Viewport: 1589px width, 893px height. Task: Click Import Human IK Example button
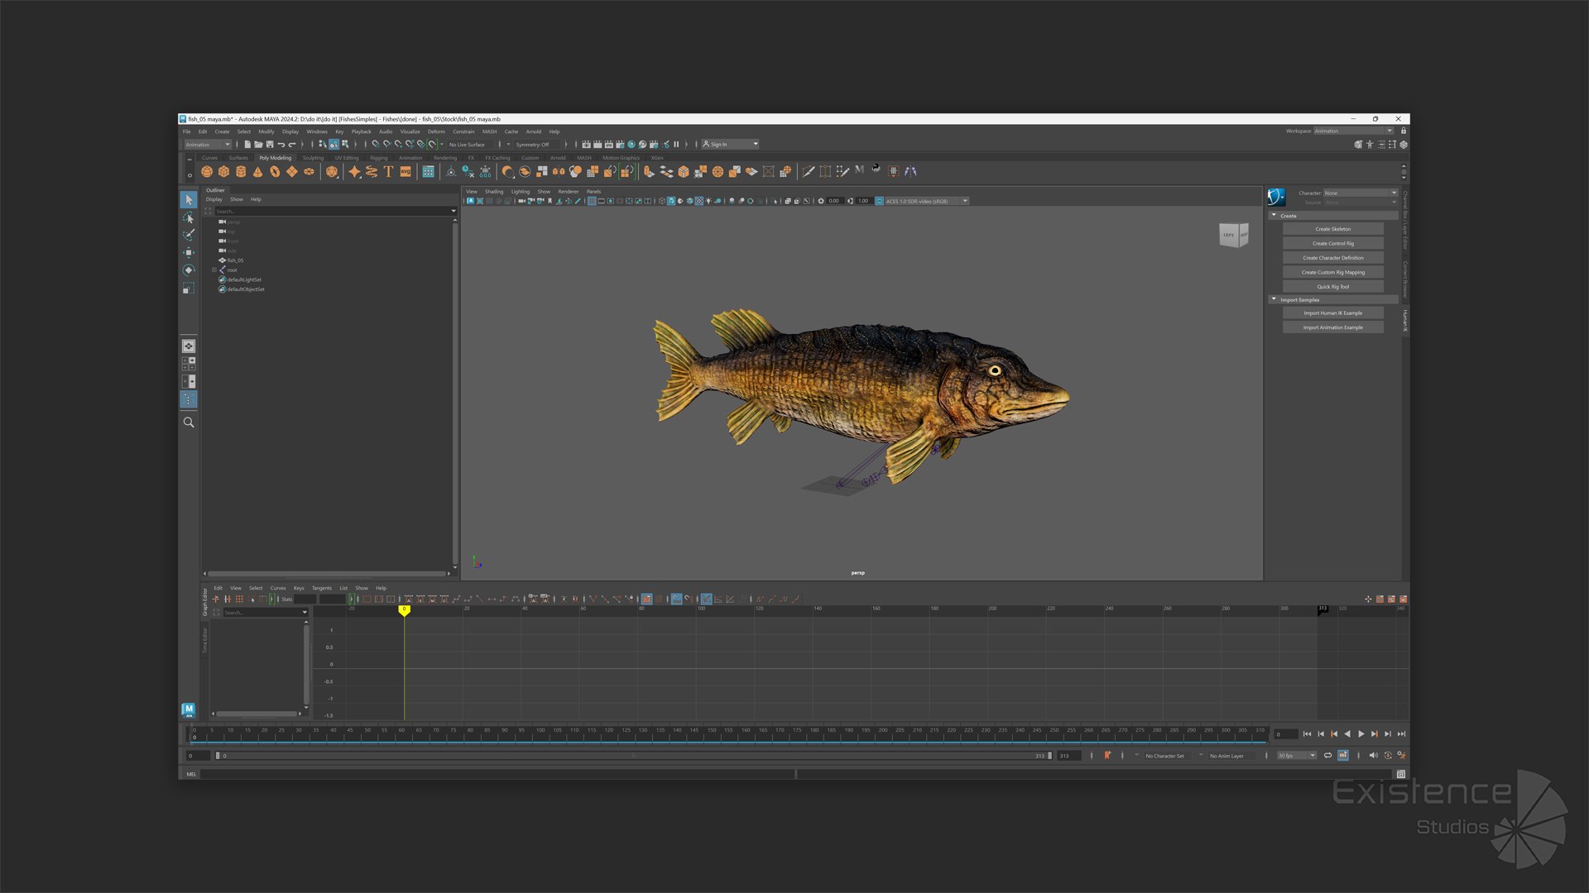(x=1332, y=313)
